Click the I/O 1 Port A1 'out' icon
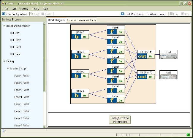Image resolution: width=193 pixels, height=138 pixels. click(x=142, y=56)
